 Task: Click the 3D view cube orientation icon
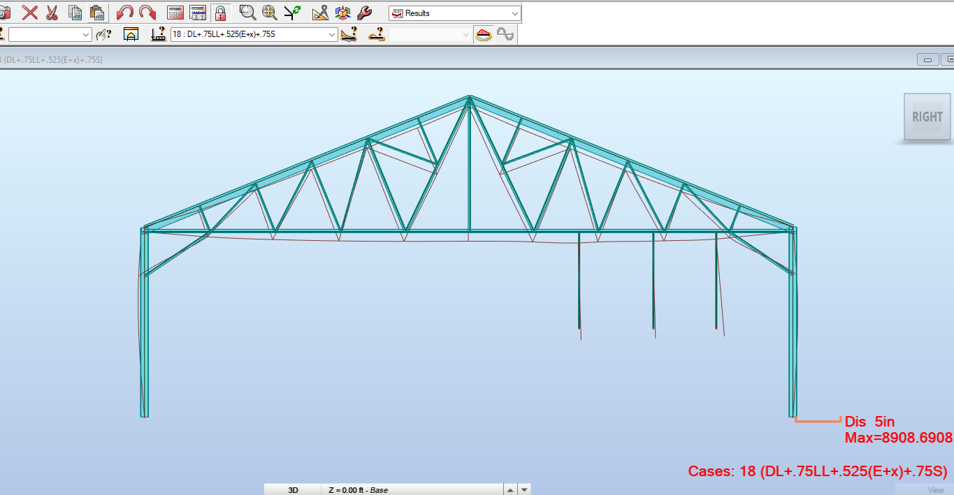[342, 13]
